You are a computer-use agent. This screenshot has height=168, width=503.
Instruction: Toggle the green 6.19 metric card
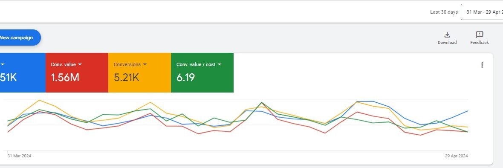click(x=202, y=72)
